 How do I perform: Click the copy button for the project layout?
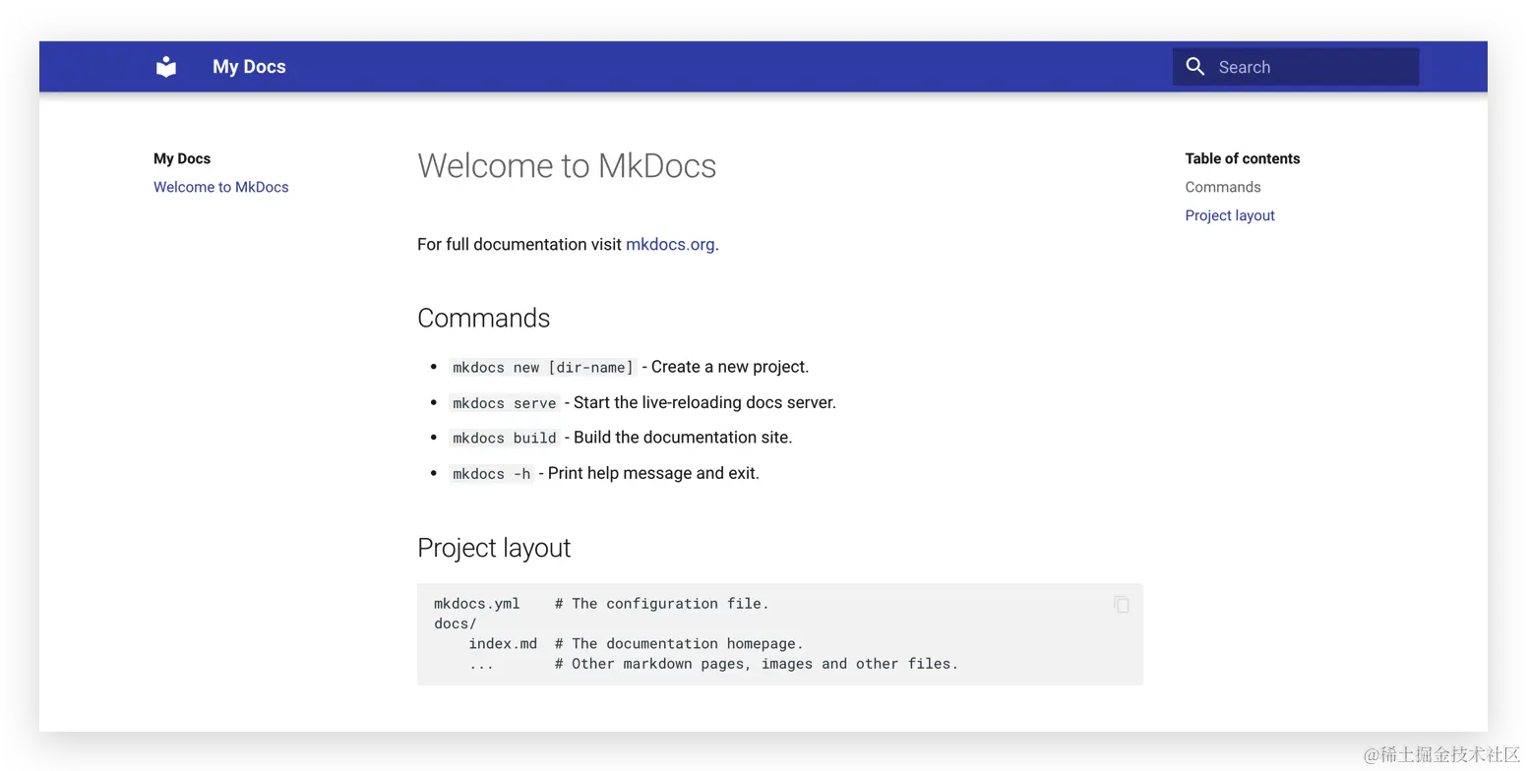1121,604
